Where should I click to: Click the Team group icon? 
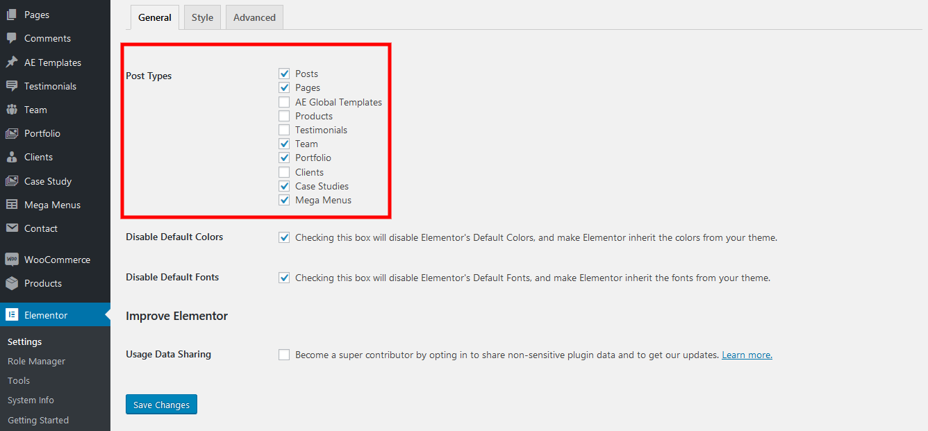[12, 110]
